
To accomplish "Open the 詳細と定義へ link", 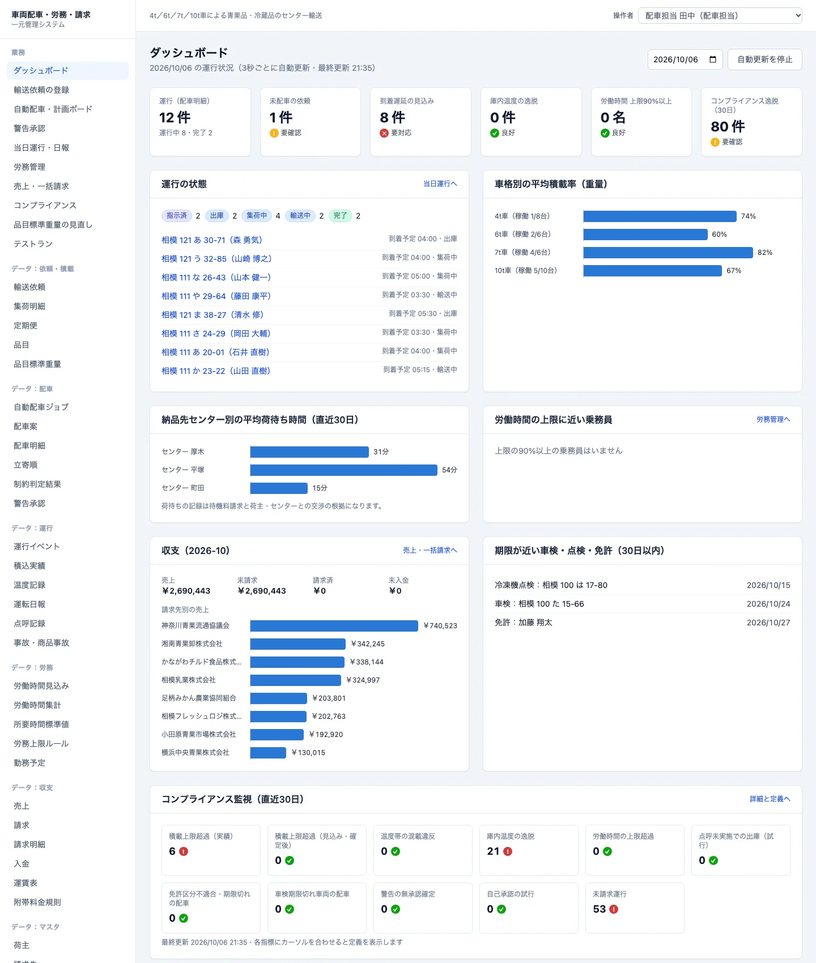I will [770, 799].
